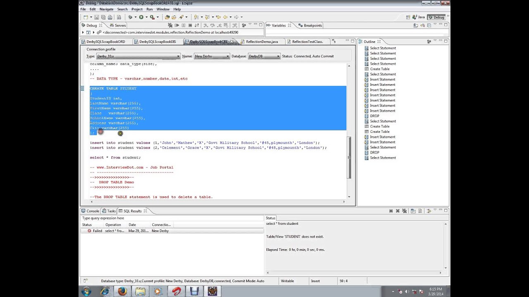The image size is (529, 297).
Task: Click the Print toolbar icon
Action: tap(110, 17)
